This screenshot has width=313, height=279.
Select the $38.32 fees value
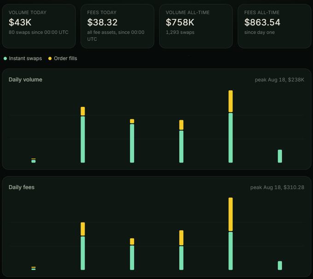pos(102,22)
